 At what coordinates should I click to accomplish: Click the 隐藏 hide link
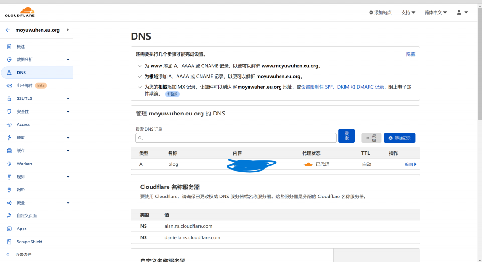[410, 54]
